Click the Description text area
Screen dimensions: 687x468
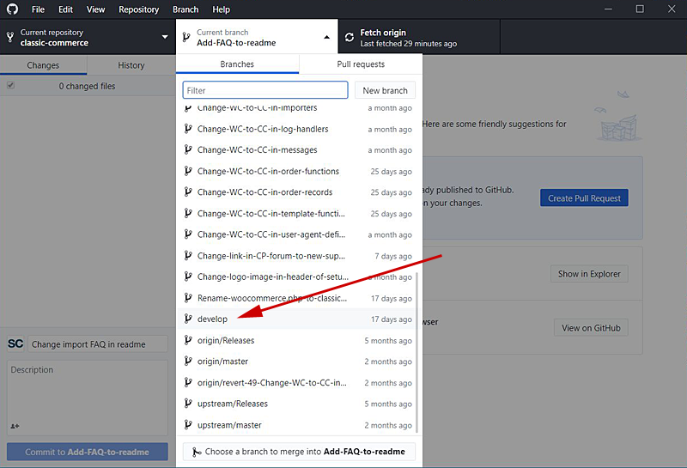88,398
